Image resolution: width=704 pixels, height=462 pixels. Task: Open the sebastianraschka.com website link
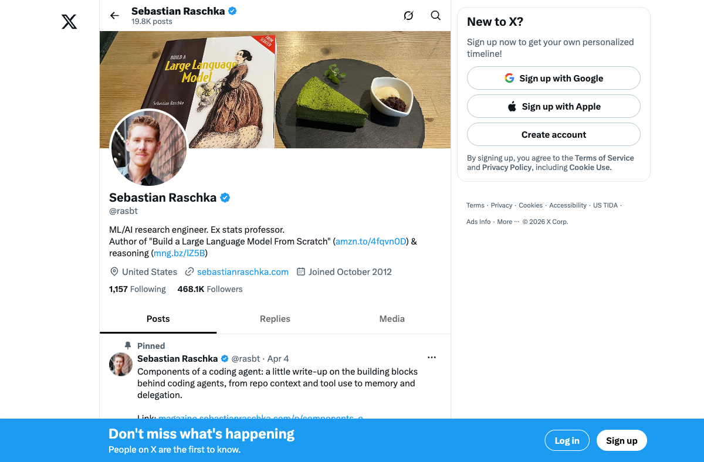coord(243,272)
